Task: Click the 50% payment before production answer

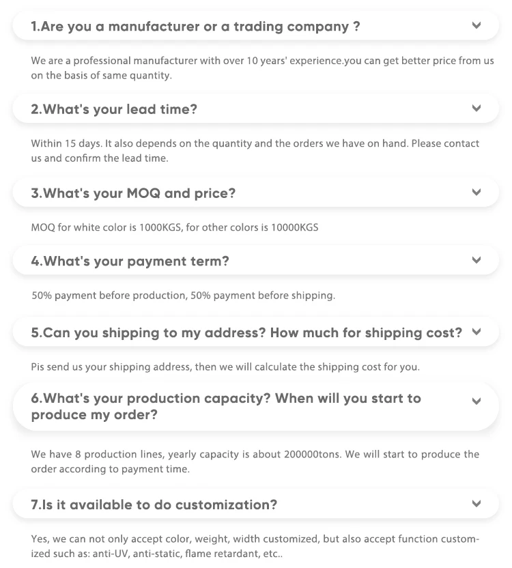Action: click(x=184, y=296)
